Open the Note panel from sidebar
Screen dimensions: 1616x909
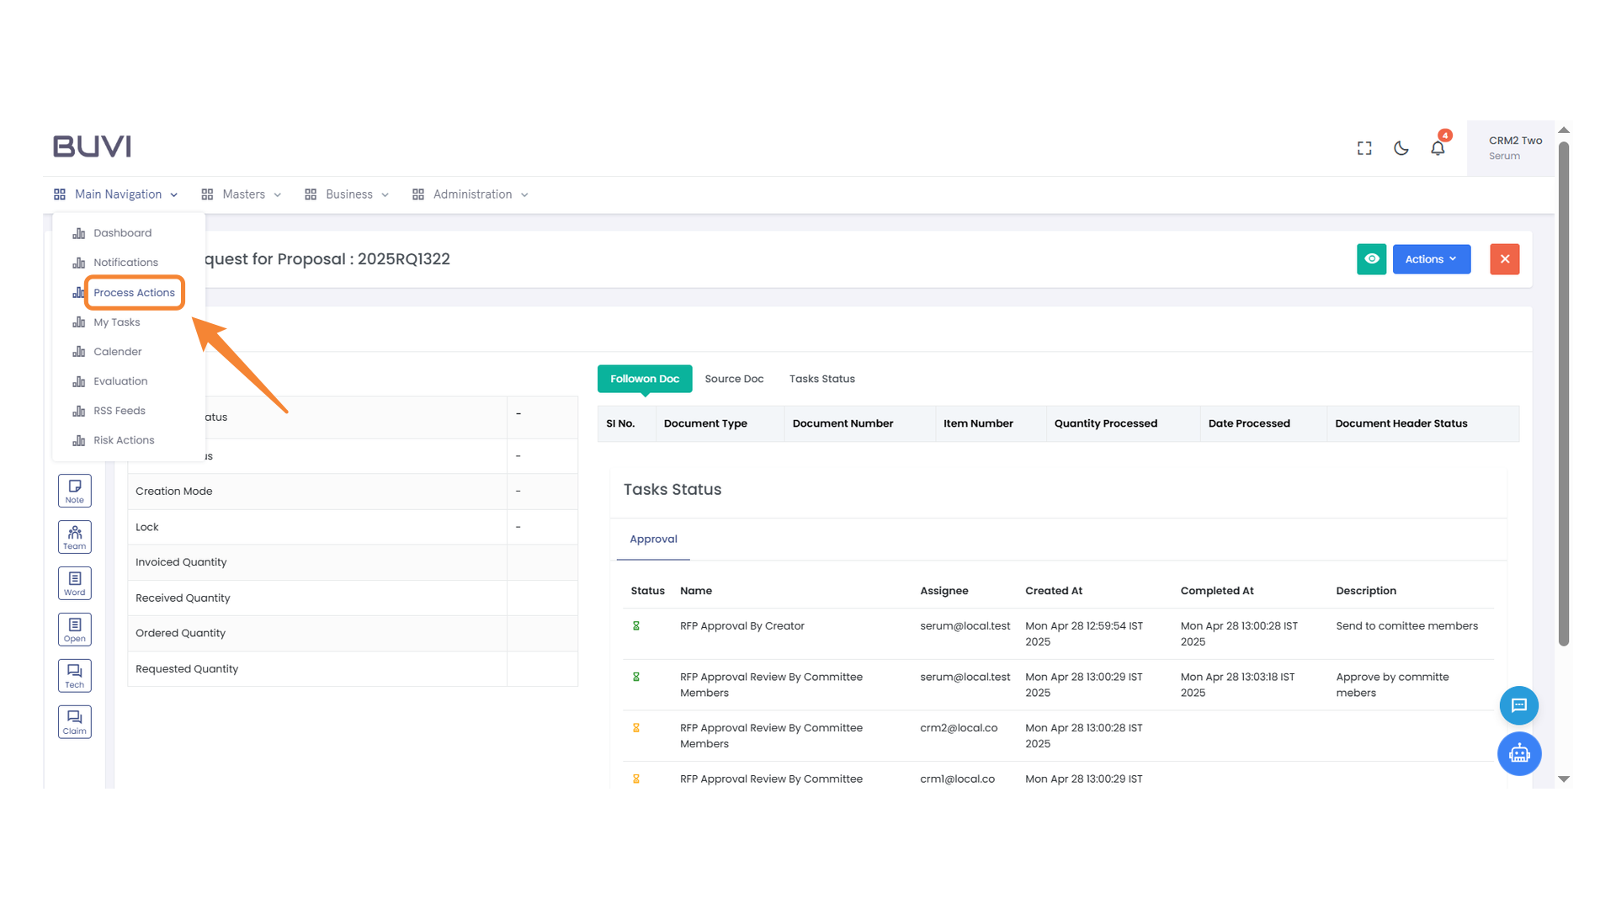point(74,491)
